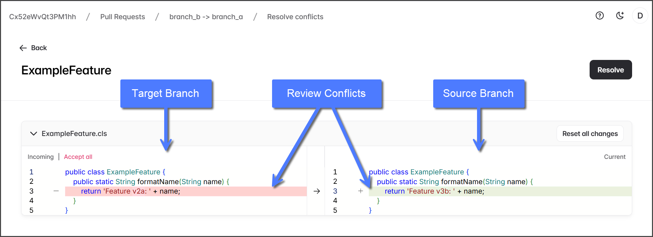Click the arrow to accept incoming line
653x237 pixels.
click(317, 191)
